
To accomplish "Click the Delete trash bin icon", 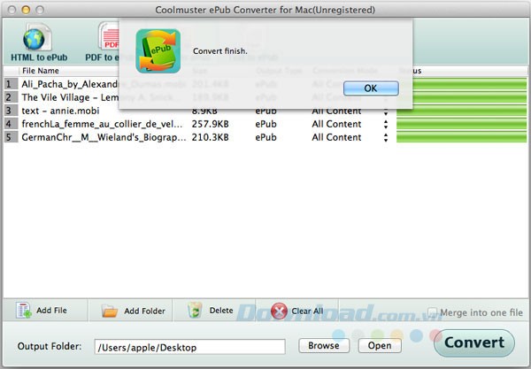I will 195,311.
